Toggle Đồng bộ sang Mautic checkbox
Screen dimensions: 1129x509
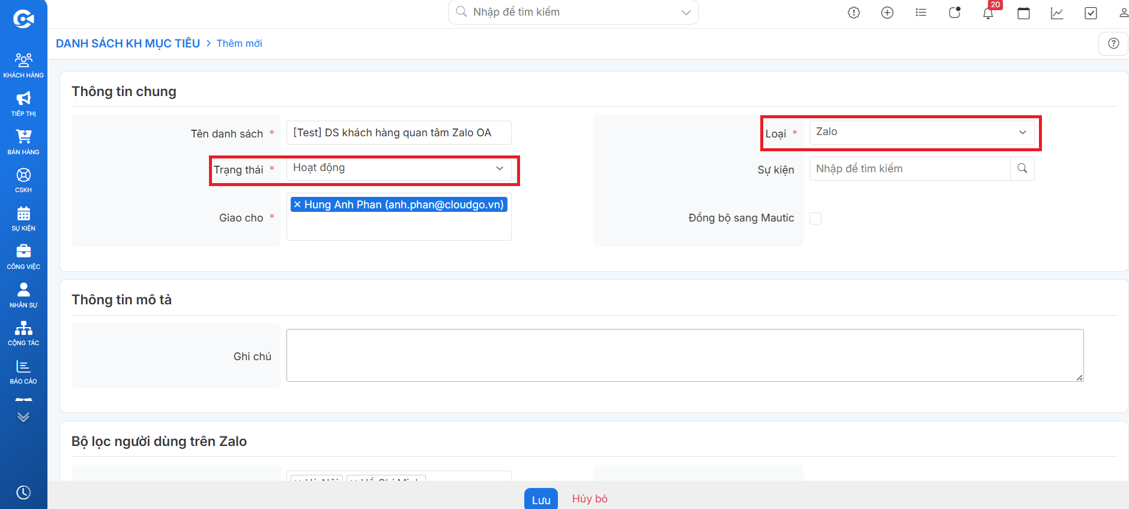pos(816,218)
